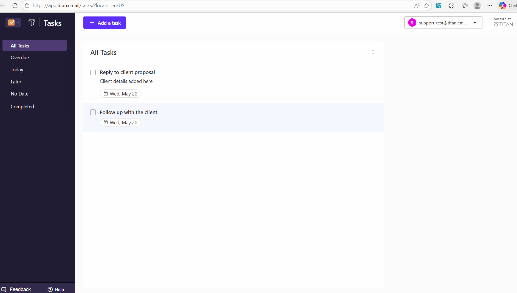This screenshot has height=293, width=517.
Task: Click the browser refresh icon
Action: point(15,5)
